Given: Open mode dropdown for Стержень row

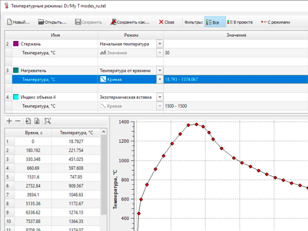Looking at the screenshot, I should (x=160, y=44).
